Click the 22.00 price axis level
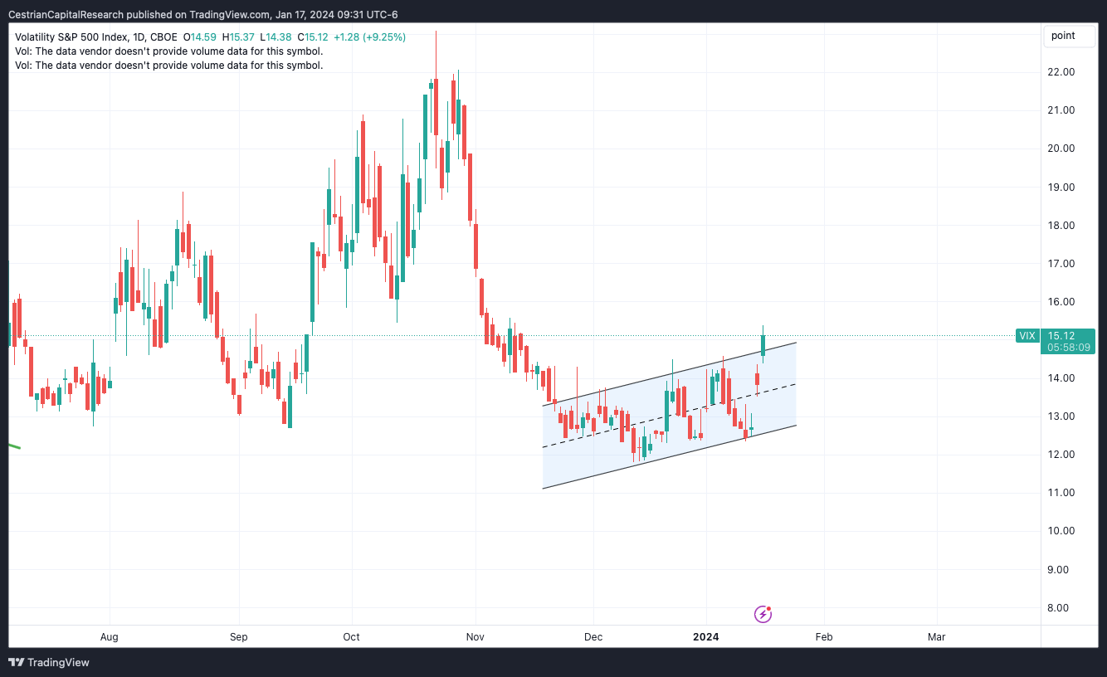This screenshot has height=677, width=1107. [1061, 72]
